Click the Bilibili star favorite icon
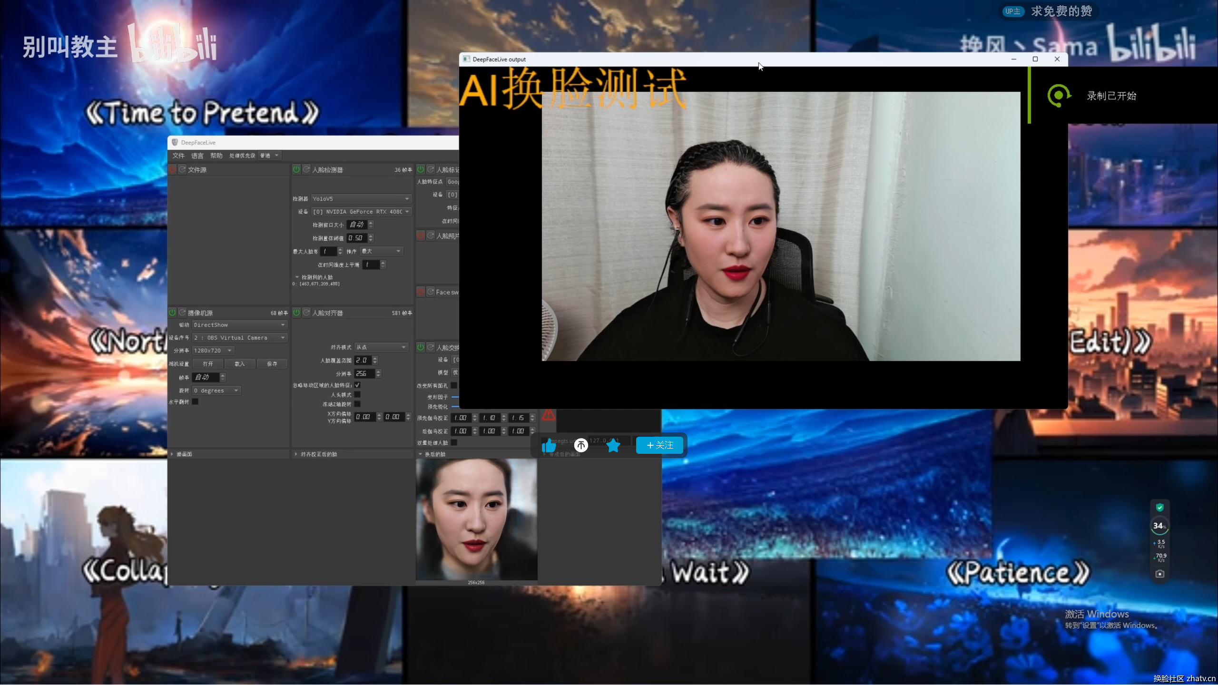Viewport: 1218px width, 685px height. (x=613, y=445)
